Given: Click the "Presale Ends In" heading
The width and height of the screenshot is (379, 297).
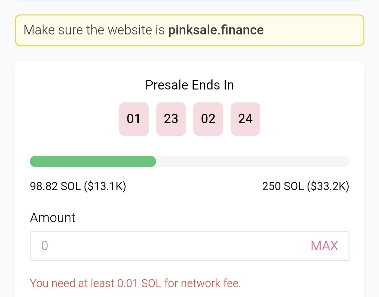Looking at the screenshot, I should (189, 85).
